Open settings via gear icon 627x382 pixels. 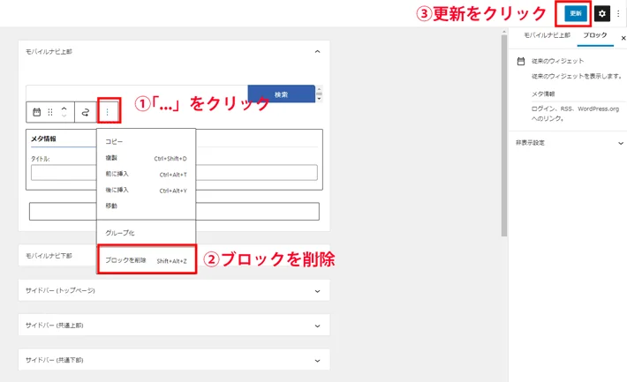point(601,13)
